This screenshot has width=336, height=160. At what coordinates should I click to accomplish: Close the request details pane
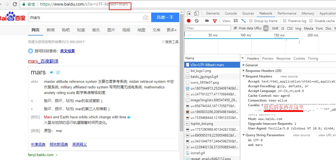click(x=243, y=58)
